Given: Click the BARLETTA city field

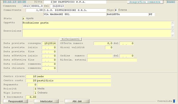Looking at the screenshot, I should (127, 14).
